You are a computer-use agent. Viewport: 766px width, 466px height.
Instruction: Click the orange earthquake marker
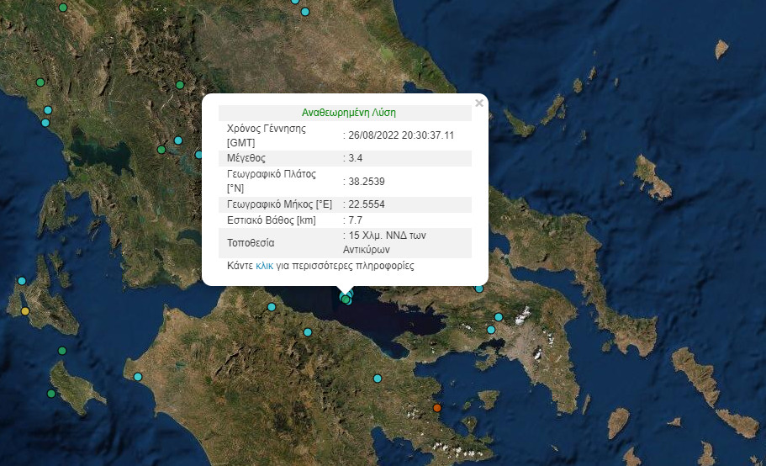point(436,408)
